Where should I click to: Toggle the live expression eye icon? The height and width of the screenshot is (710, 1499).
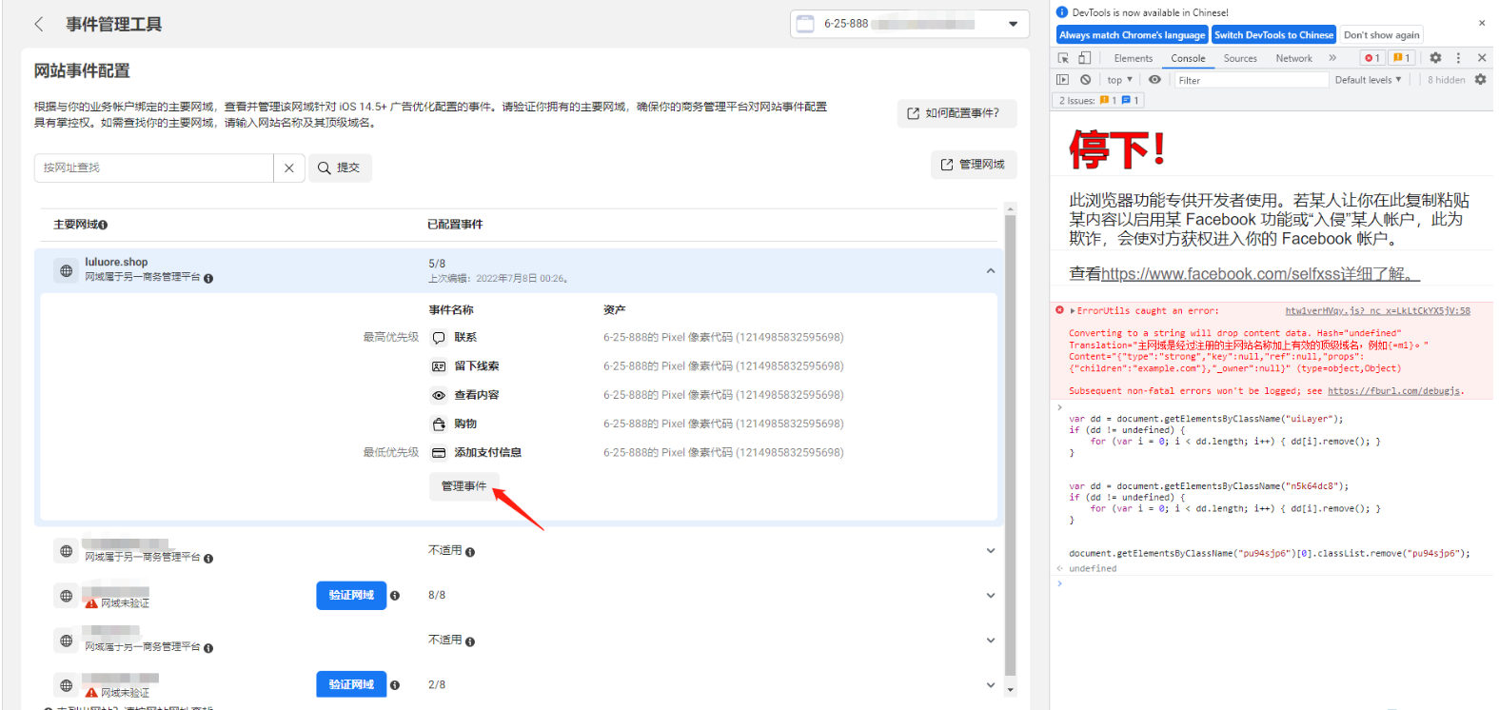(x=1154, y=80)
